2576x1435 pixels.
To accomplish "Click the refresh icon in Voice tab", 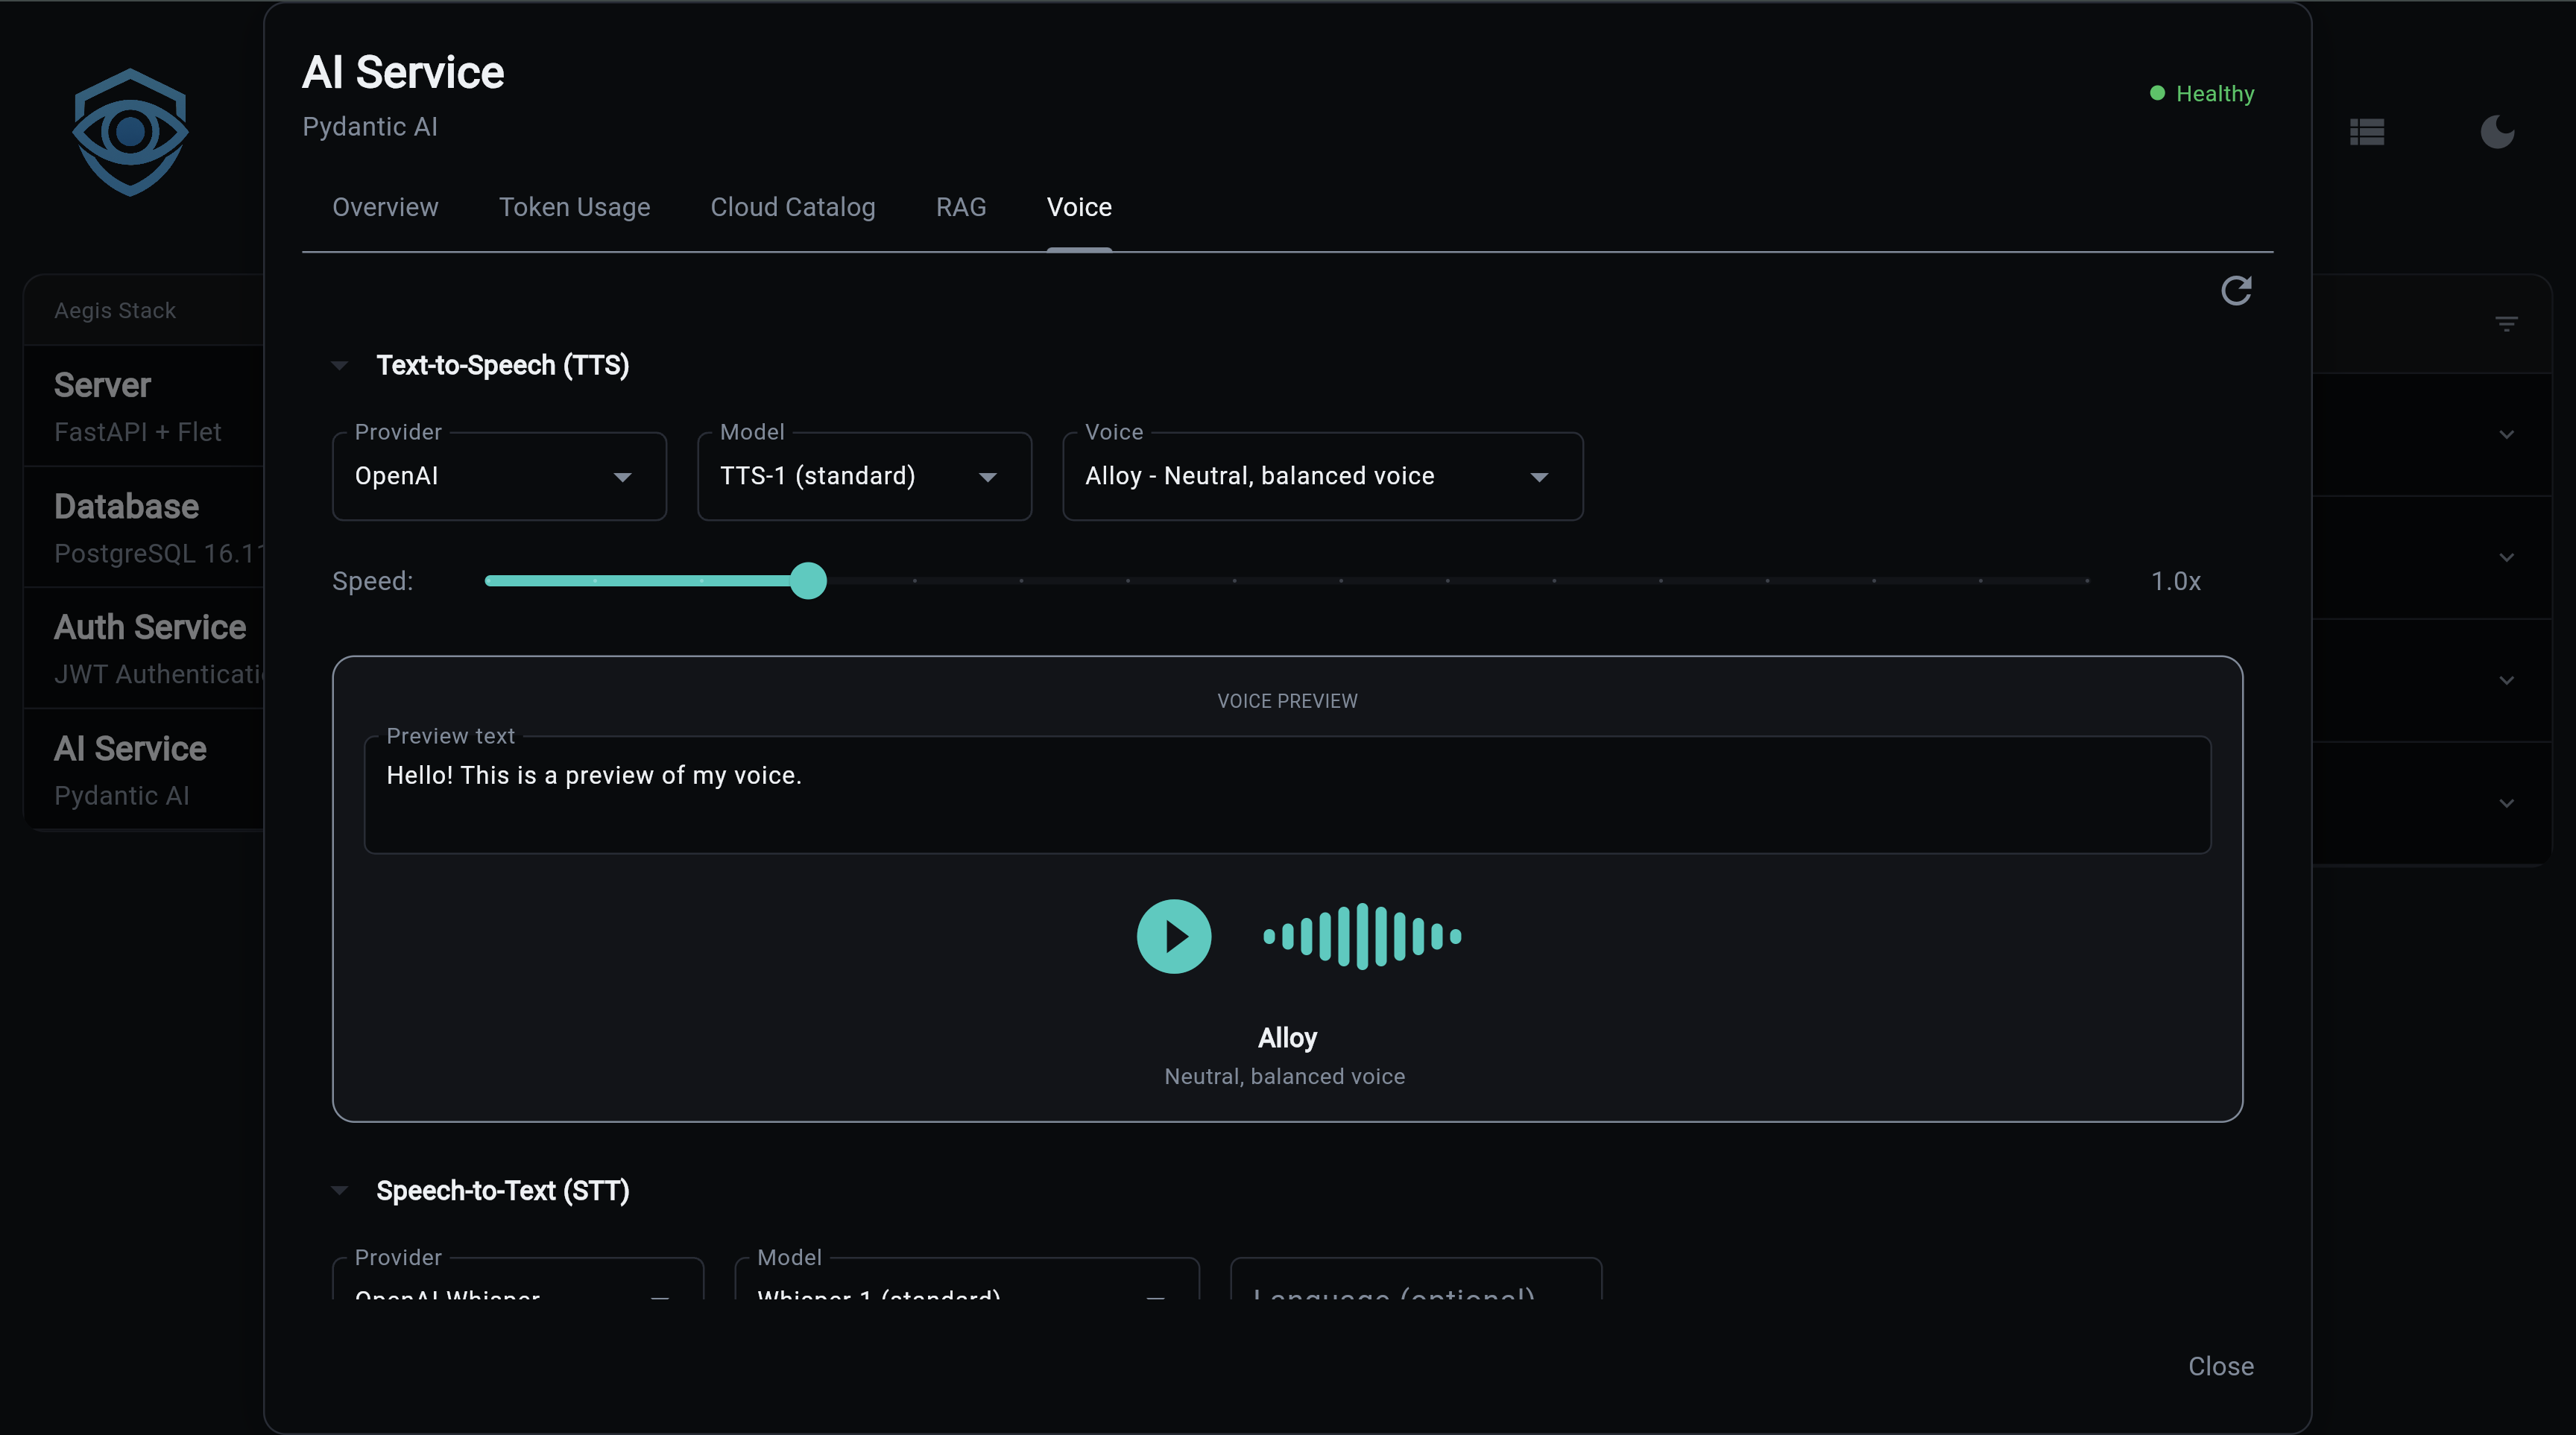I will pos(2236,291).
